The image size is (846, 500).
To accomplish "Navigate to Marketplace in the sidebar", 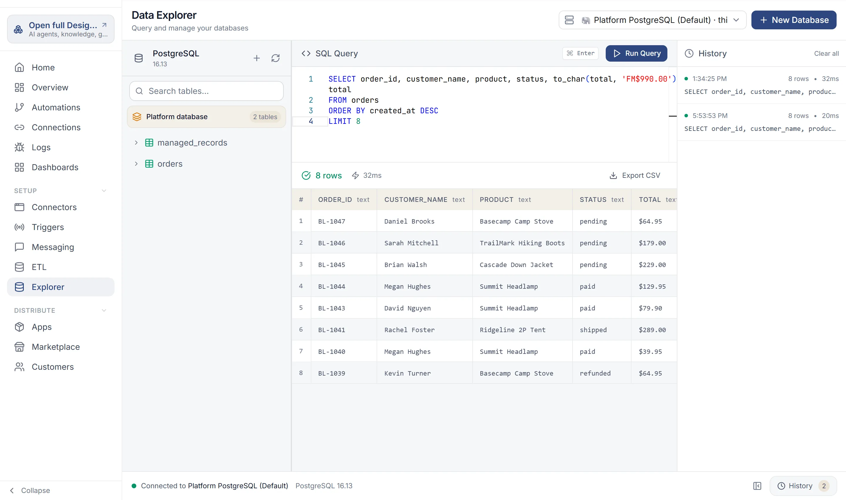I will point(61,347).
